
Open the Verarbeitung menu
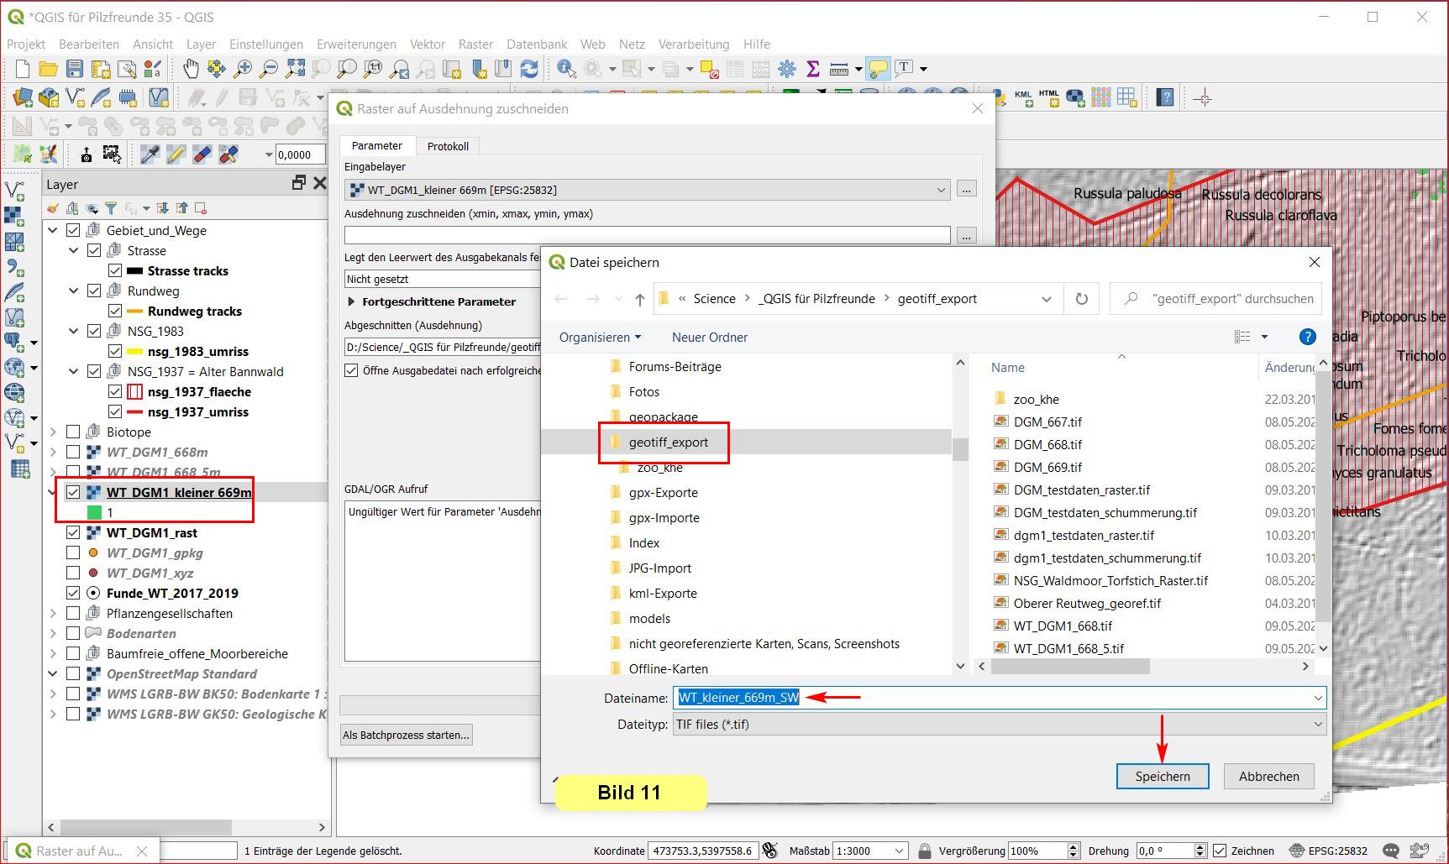click(x=693, y=44)
